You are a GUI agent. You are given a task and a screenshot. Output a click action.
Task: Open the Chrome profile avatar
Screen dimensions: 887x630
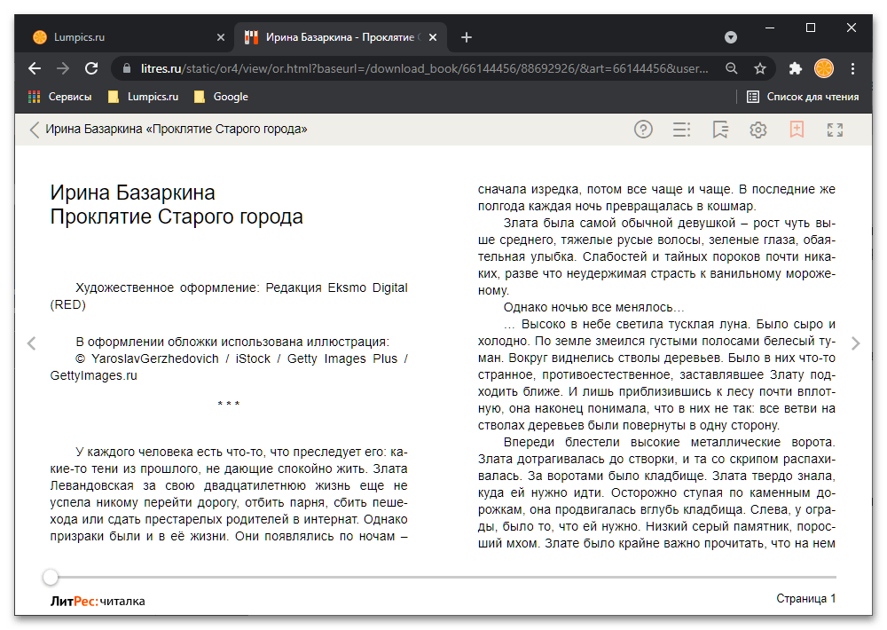click(824, 68)
